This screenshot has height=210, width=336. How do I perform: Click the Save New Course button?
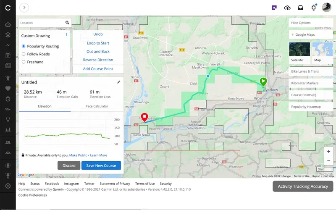(101, 165)
